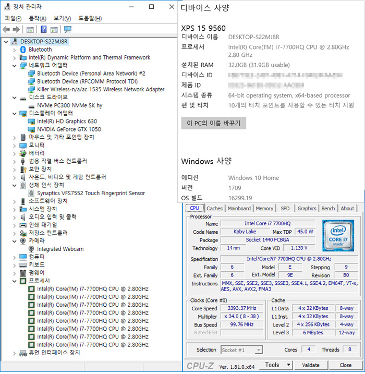Viewport: 365px width, 374px height.
Task: Expand the 시스템 장치 node
Action: (x=14, y=210)
